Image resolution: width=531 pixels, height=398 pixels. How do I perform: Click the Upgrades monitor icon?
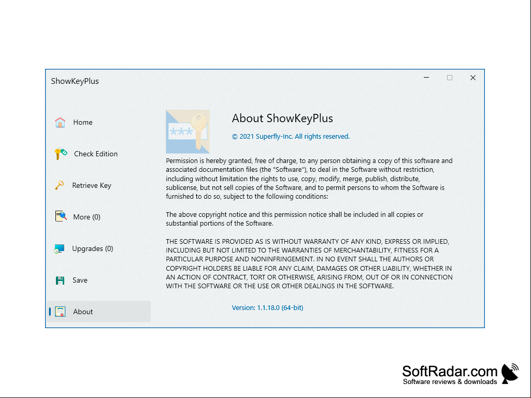[x=59, y=249]
